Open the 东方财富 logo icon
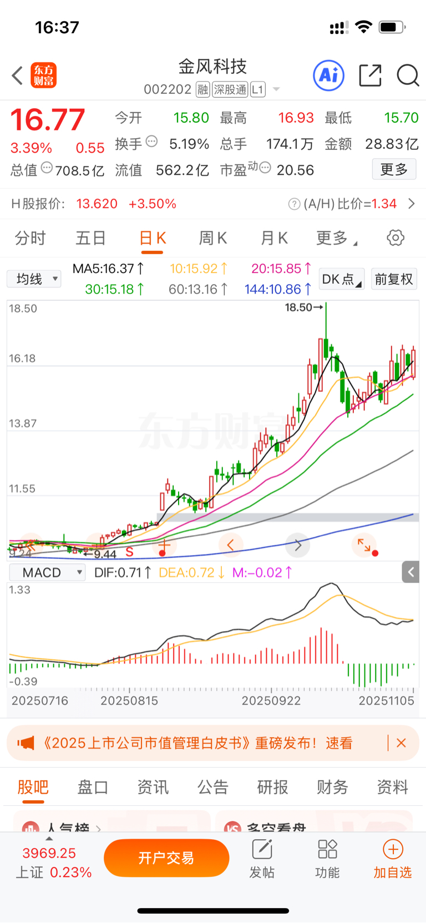426x923 pixels. pos(43,75)
